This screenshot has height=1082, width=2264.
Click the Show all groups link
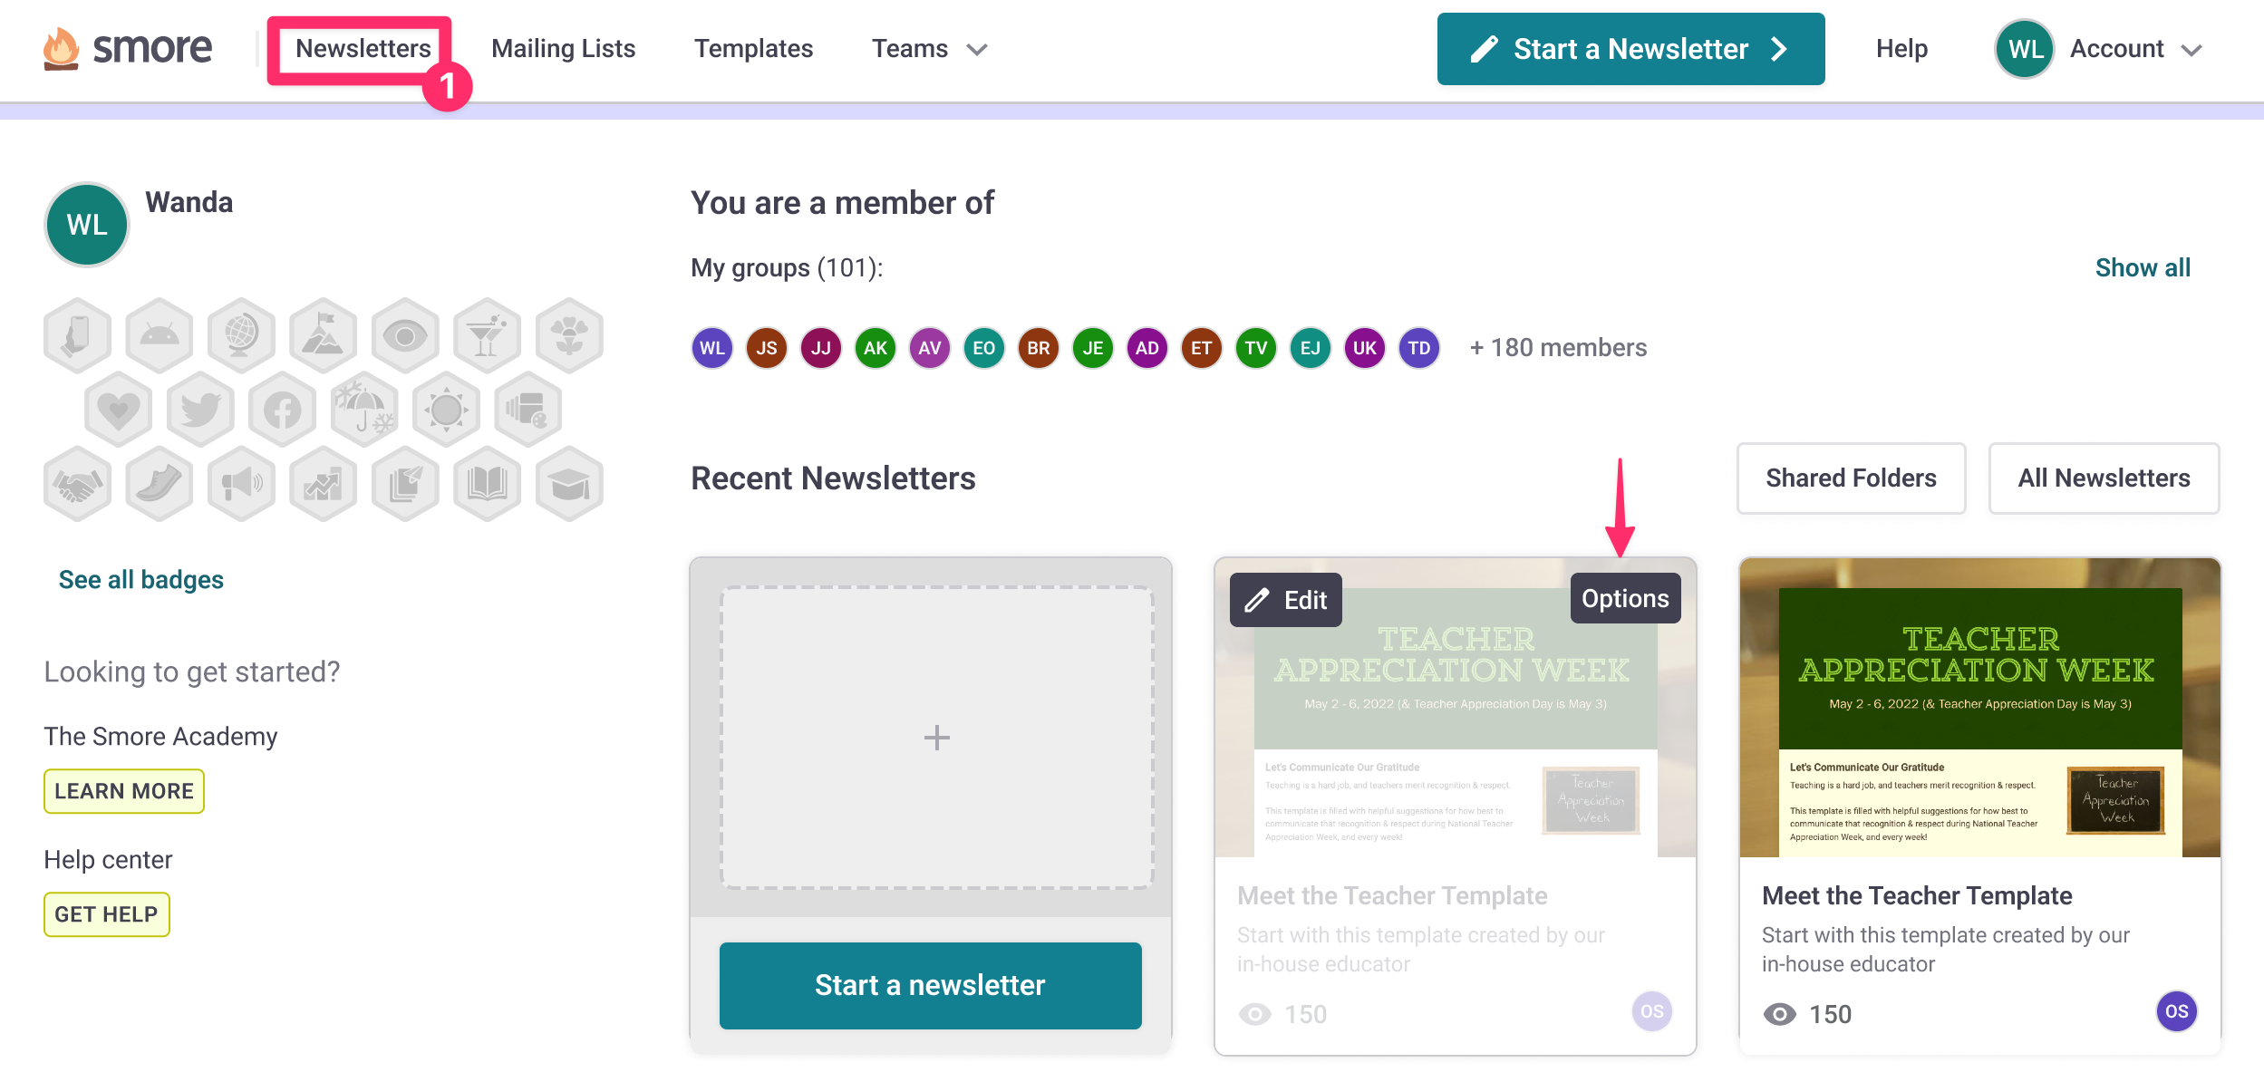[x=2143, y=268]
